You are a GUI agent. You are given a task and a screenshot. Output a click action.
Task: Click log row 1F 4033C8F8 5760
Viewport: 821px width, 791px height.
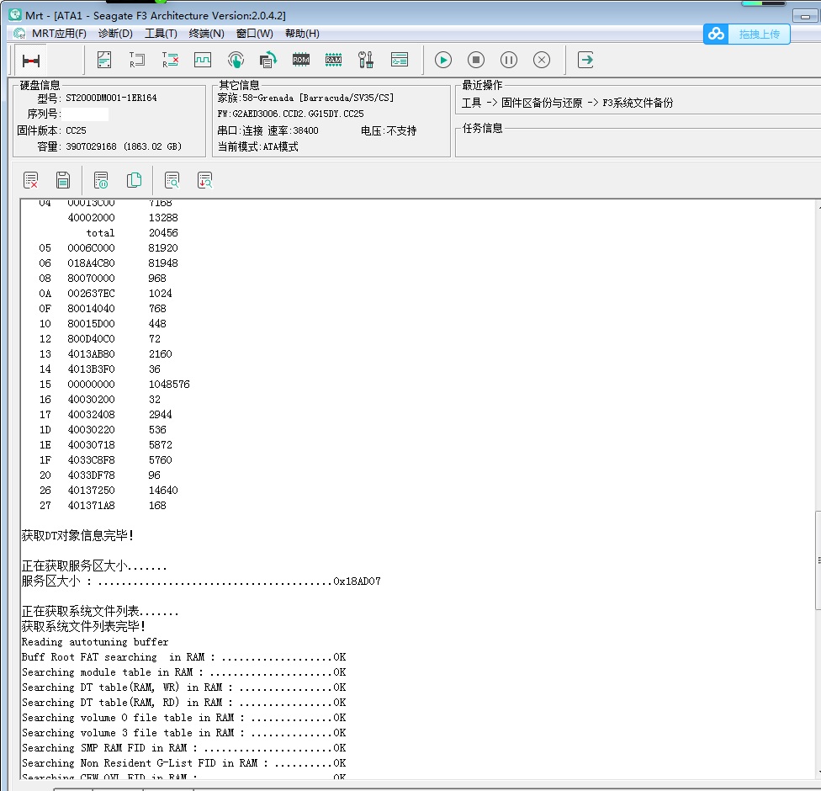106,460
